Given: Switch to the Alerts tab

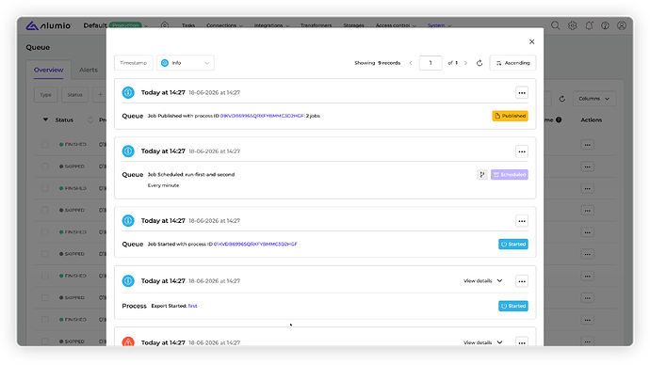Looking at the screenshot, I should (89, 70).
